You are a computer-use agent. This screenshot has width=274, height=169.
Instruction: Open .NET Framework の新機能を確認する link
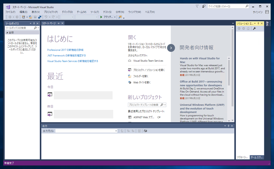66,55
